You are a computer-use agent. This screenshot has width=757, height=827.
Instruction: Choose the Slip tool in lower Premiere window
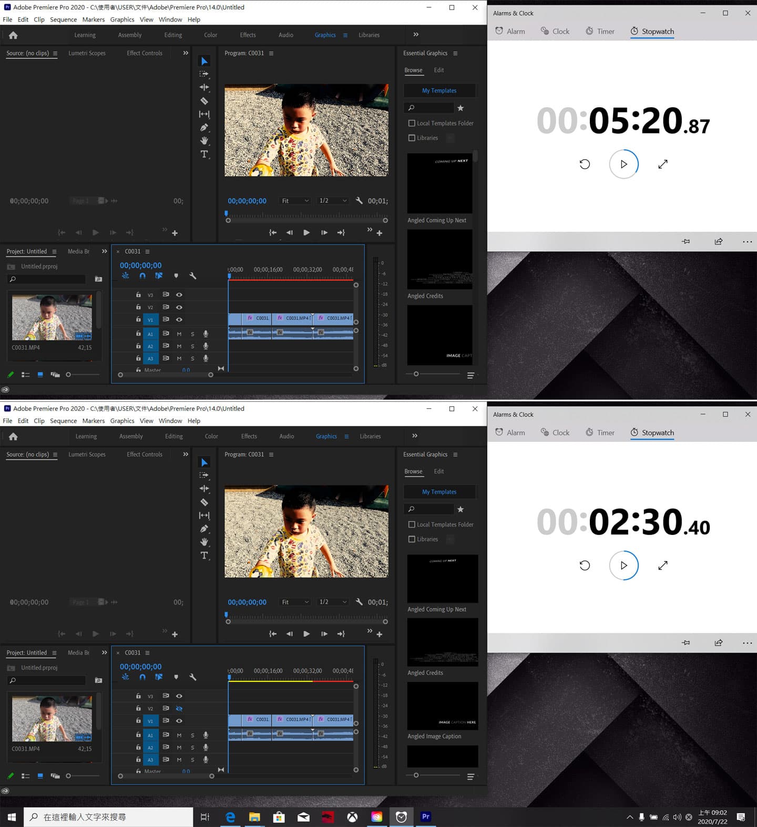(x=204, y=515)
